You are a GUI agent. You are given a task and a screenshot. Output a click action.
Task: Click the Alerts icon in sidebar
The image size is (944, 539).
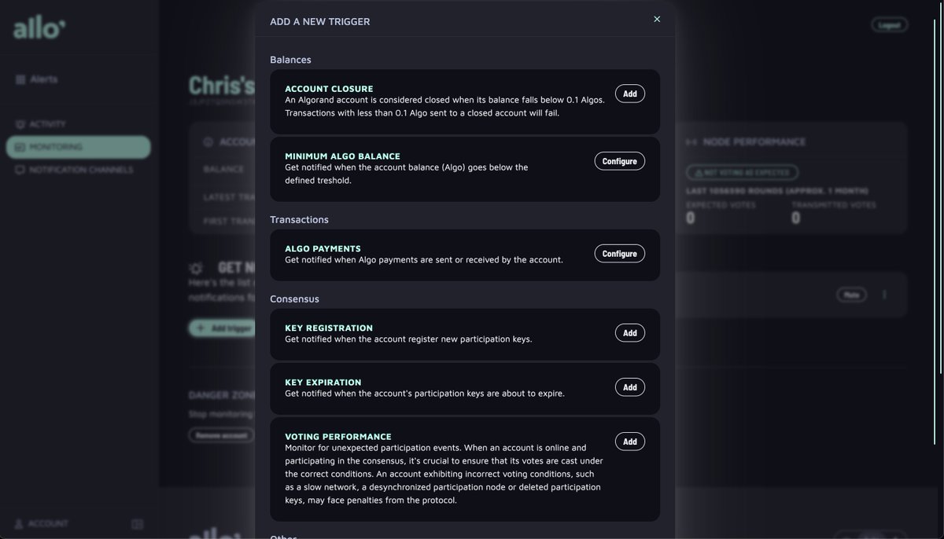[x=20, y=79]
